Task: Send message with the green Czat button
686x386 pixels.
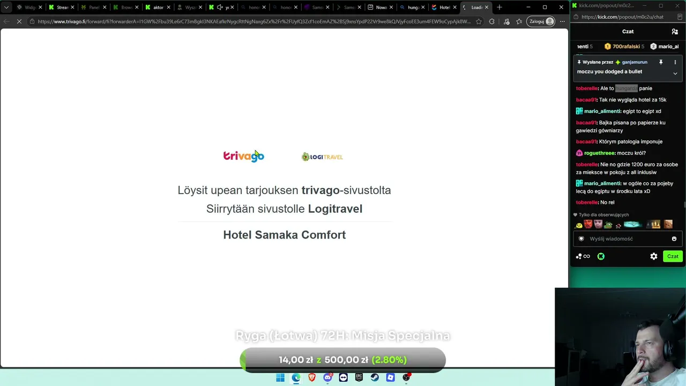Action: (x=673, y=256)
